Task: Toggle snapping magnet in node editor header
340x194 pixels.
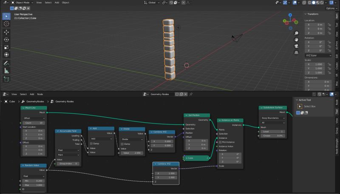Action: point(320,94)
